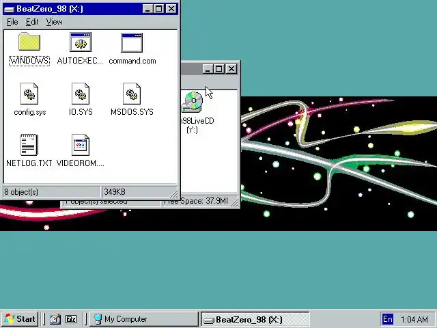Close the BeatZero_98 window

tap(171, 9)
